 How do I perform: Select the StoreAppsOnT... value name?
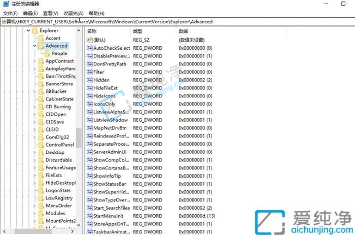tap(111, 224)
